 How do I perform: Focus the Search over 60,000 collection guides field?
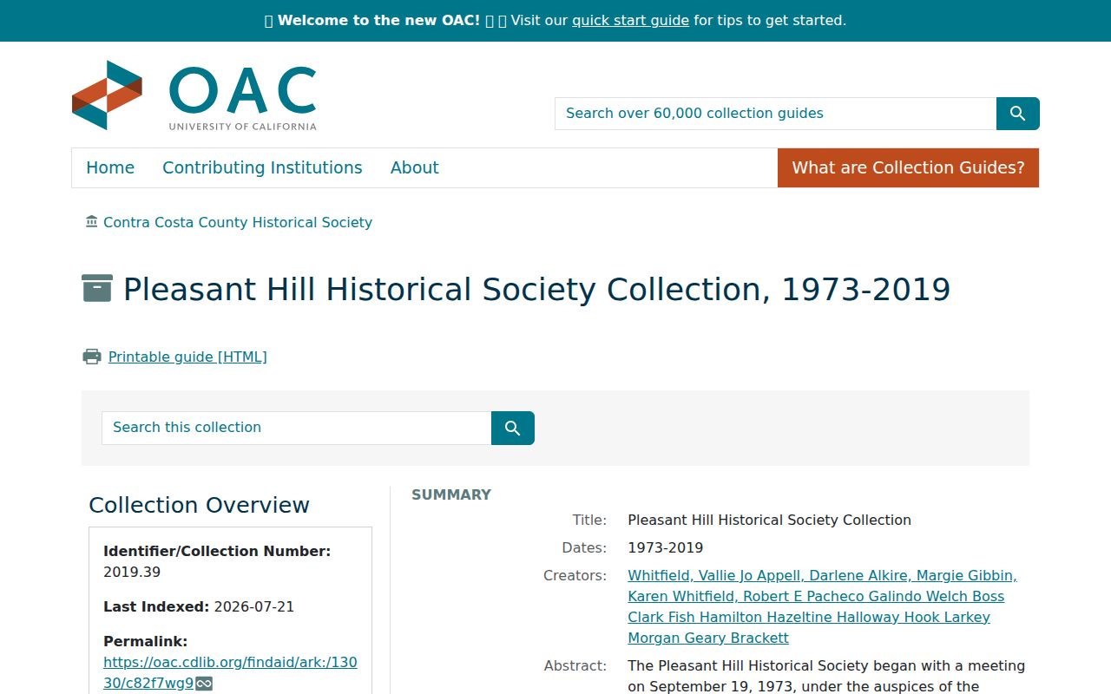click(775, 114)
